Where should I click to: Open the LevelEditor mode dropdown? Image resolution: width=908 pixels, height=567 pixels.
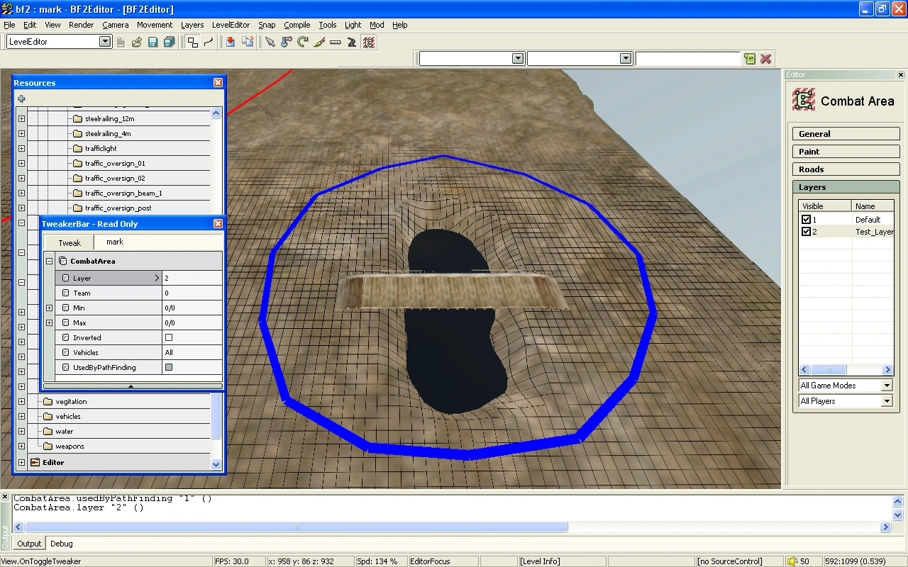pos(105,42)
